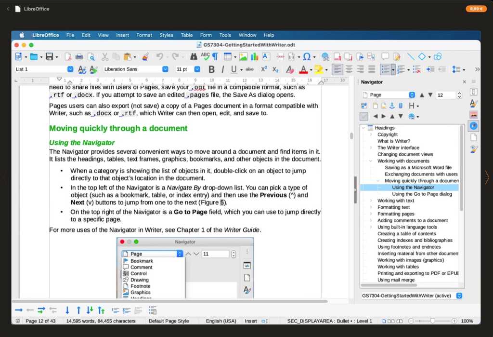Click the Spelling check ABC icon
Image resolution: width=493 pixels, height=337 pixels.
pos(205,57)
